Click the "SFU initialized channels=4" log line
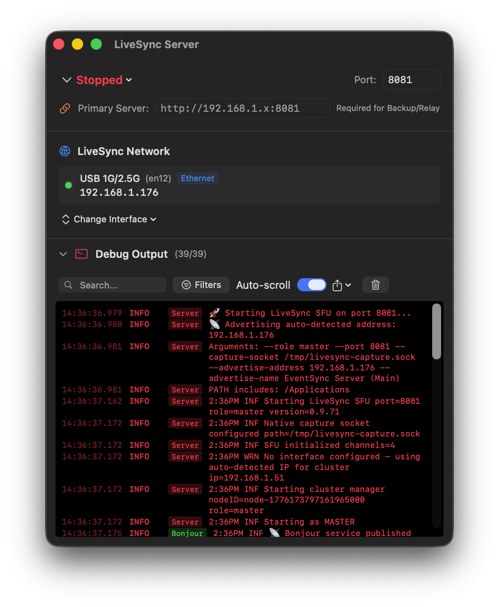This screenshot has height=607, width=499. [302, 445]
